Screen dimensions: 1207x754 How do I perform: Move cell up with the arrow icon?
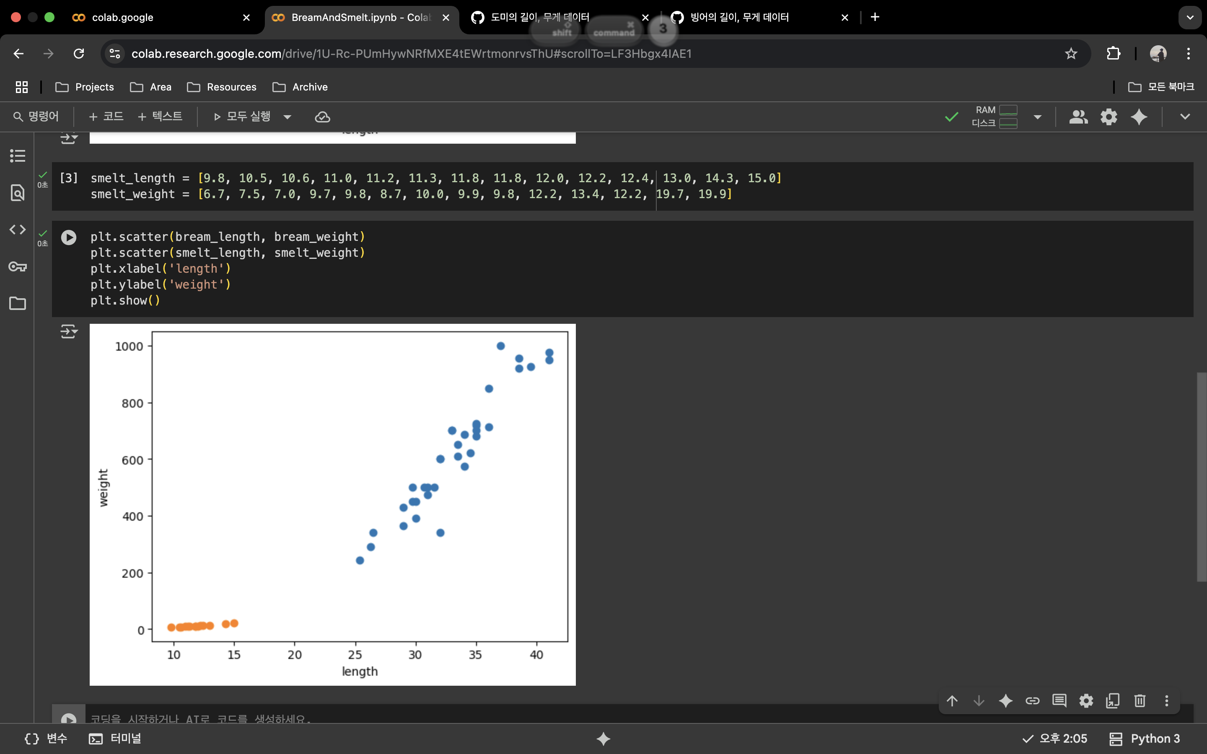tap(952, 701)
